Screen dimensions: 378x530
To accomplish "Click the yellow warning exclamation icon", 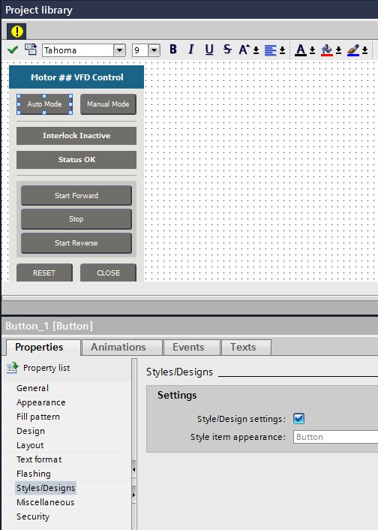I will (16, 32).
